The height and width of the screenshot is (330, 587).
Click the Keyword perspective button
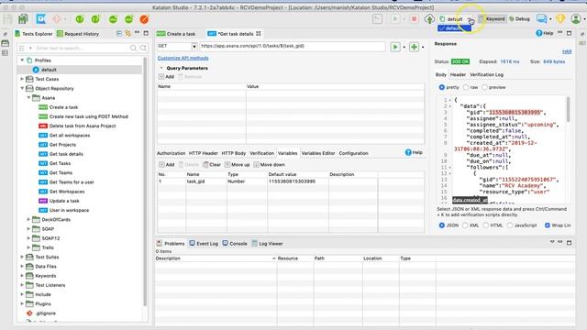click(492, 18)
